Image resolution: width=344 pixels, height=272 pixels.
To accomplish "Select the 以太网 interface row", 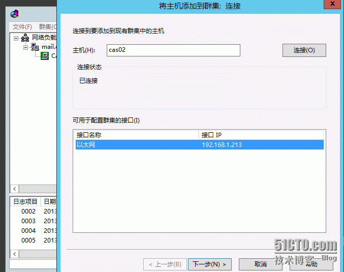I will (199, 145).
